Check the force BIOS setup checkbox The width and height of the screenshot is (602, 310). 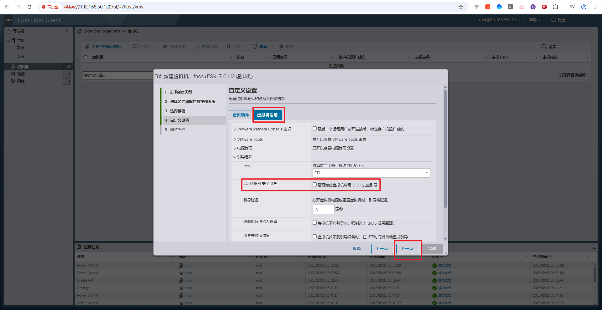[314, 223]
